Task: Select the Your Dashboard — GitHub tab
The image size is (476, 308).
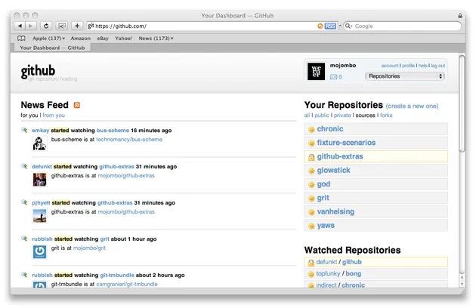Action: [x=52, y=48]
